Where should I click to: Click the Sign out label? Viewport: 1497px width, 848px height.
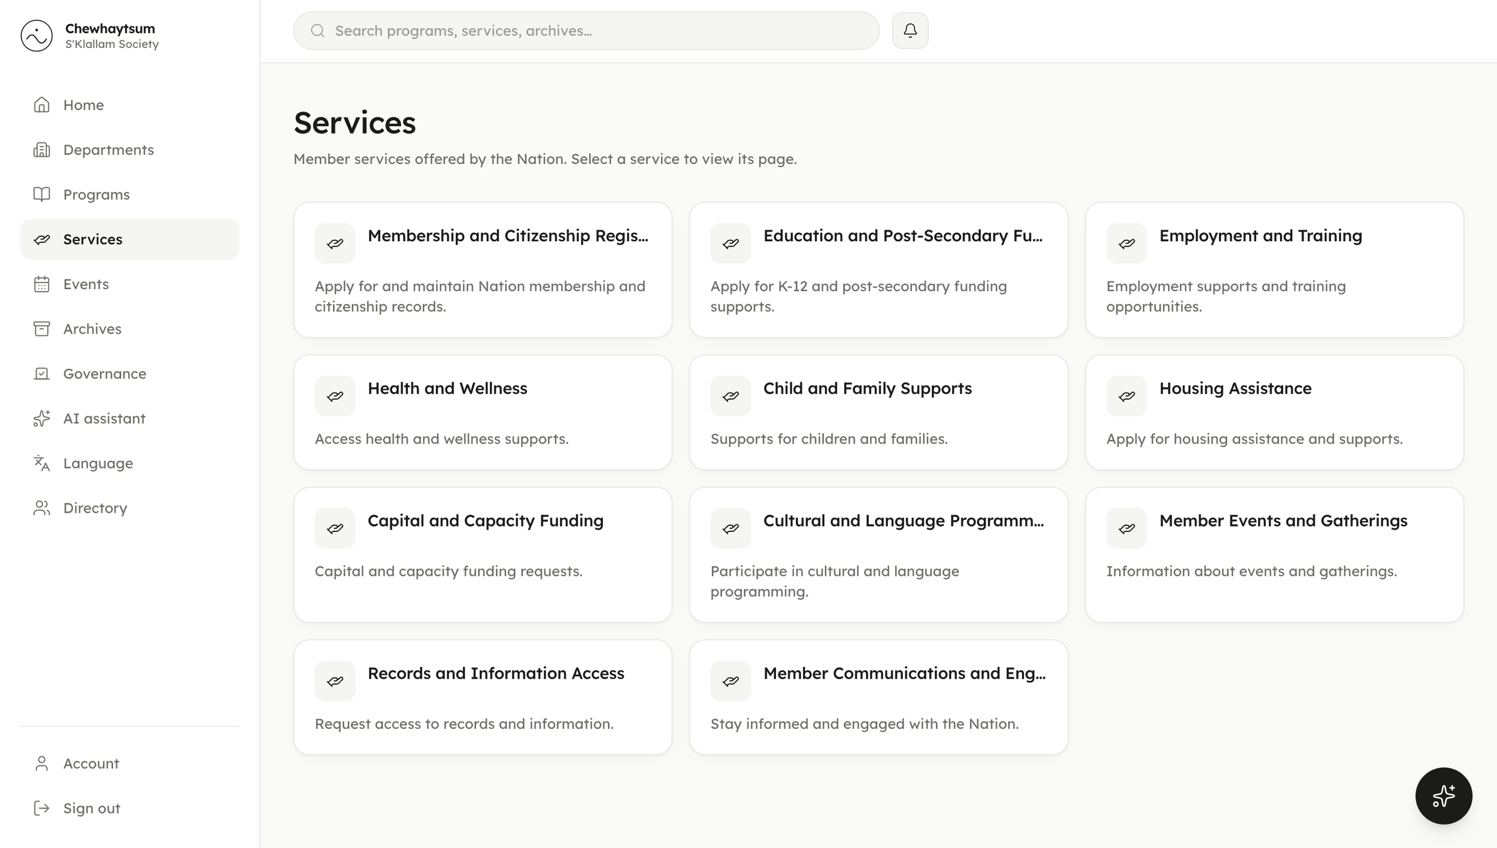pyautogui.click(x=92, y=809)
